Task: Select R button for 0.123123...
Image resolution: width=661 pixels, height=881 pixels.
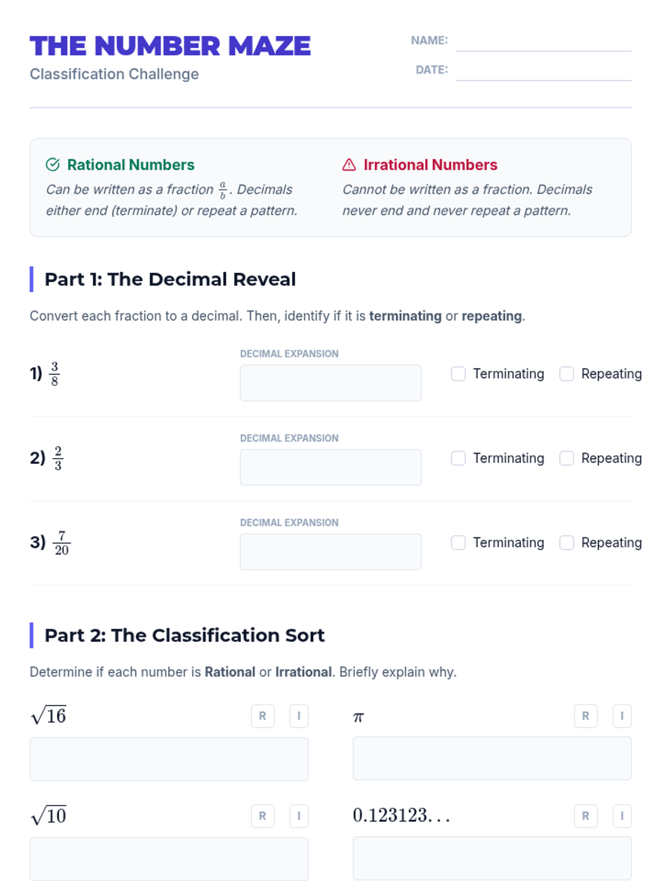Action: tap(586, 815)
